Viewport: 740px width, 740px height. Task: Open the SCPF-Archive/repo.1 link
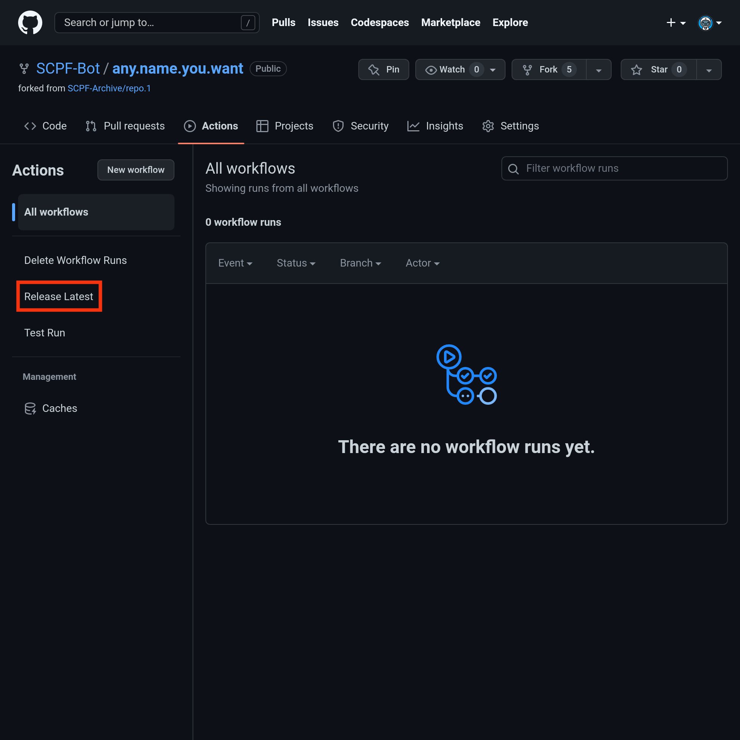tap(109, 88)
